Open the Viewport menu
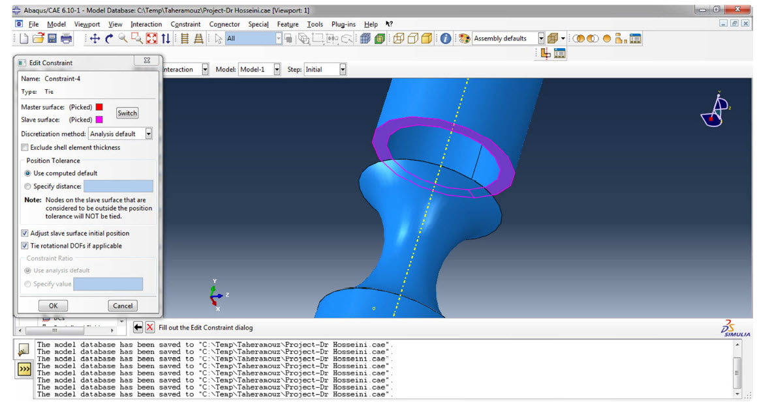Viewport: 757px width, 404px height. coord(87,24)
